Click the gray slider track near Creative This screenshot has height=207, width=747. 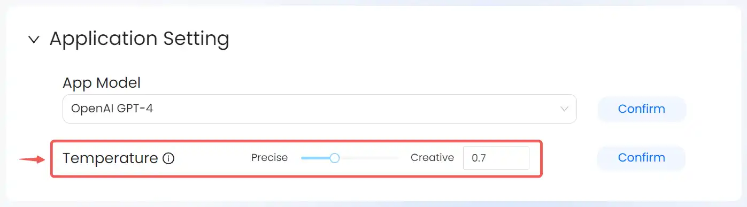pos(369,158)
